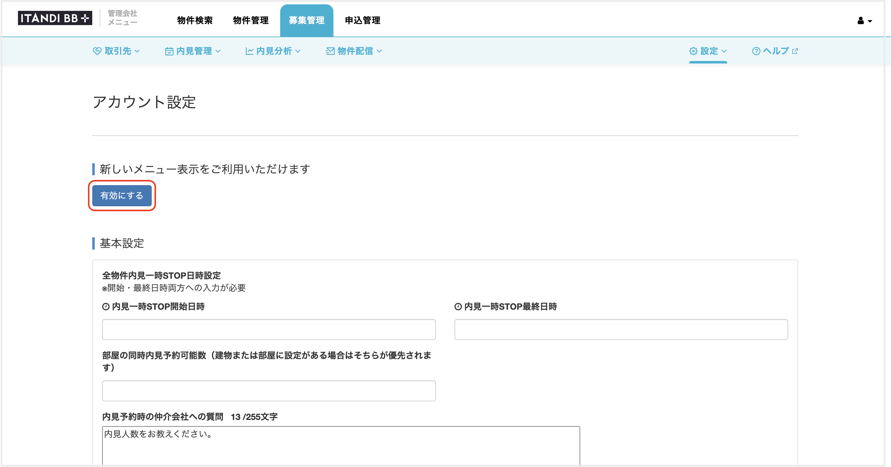Open the user account profile icon

(861, 21)
